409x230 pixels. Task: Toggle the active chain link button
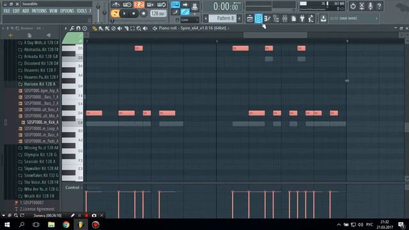[185, 12]
